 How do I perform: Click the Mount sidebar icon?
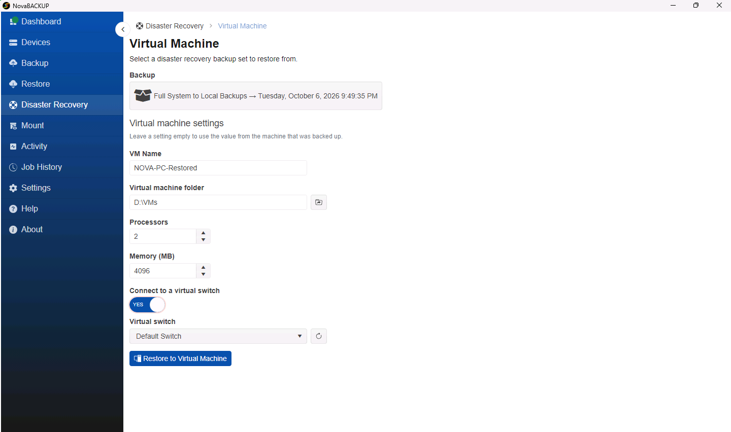tap(13, 126)
